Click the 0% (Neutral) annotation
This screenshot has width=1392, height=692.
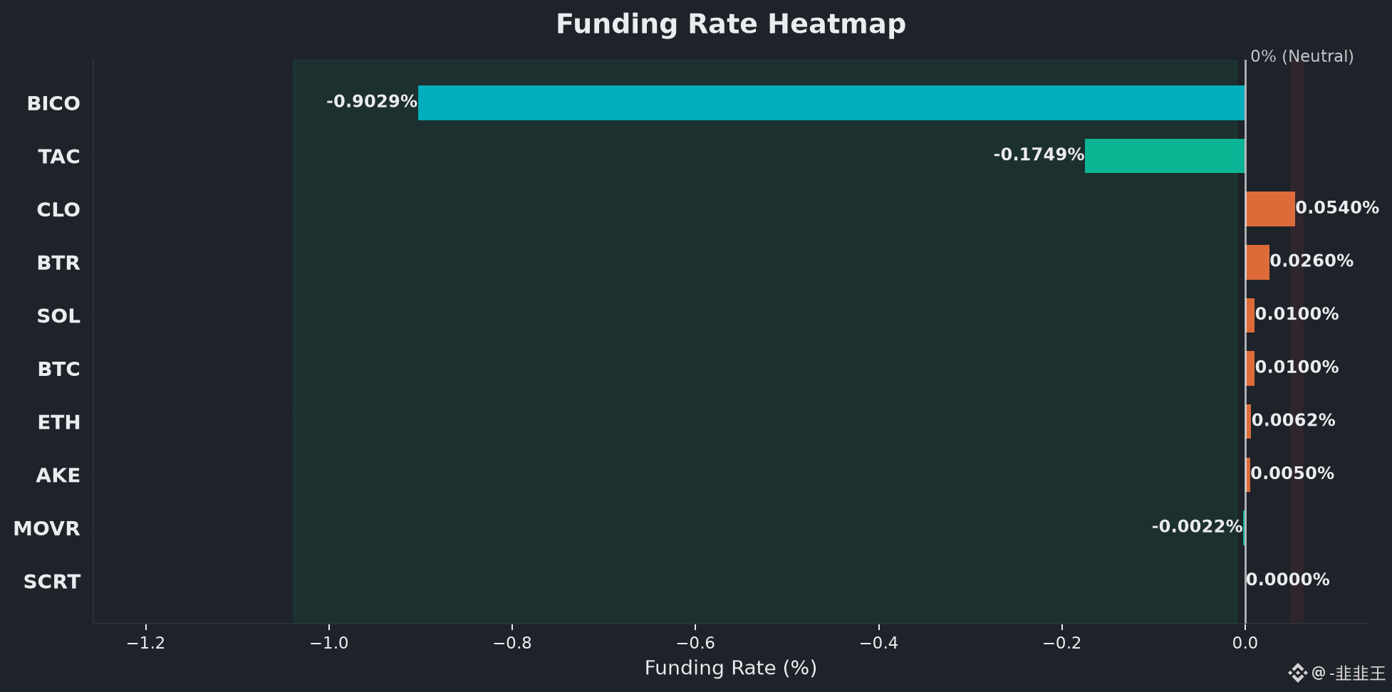coord(1302,56)
